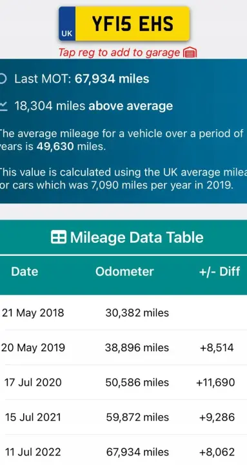
Task: Click the red garage icon
Action: point(190,53)
